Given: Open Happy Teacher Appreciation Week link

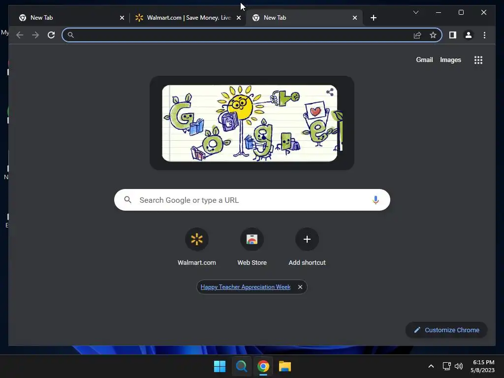Looking at the screenshot, I should (246, 287).
